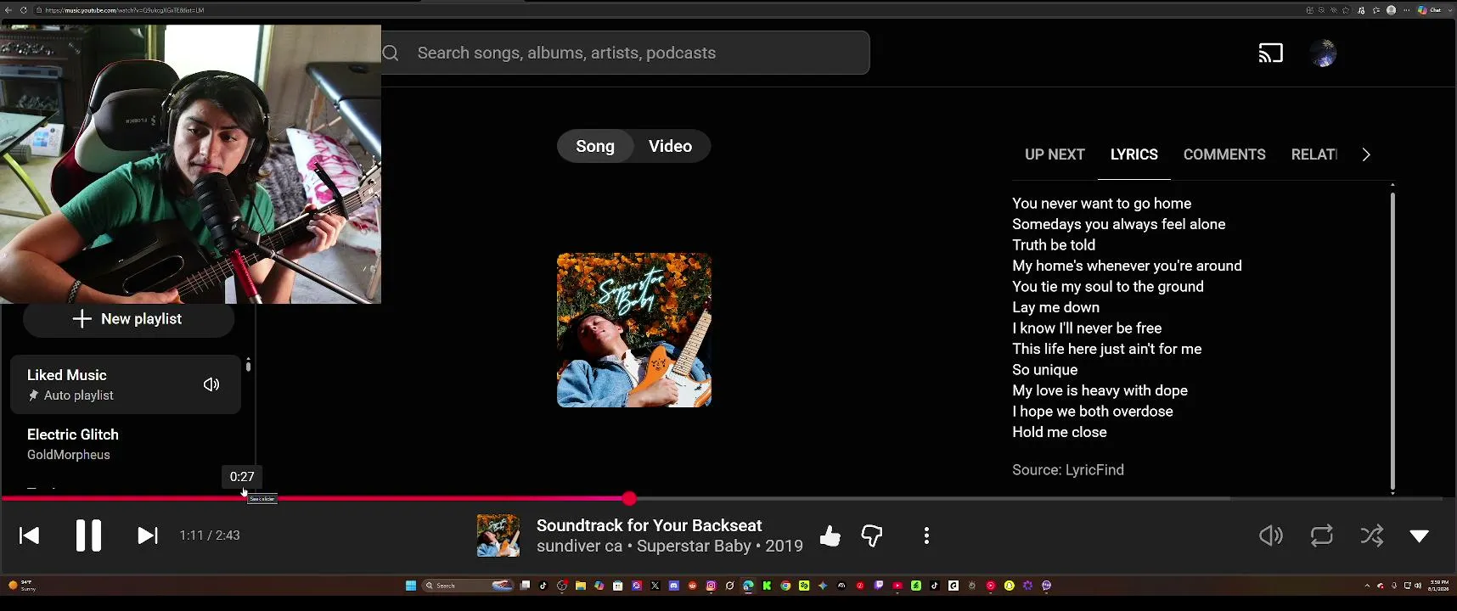The width and height of the screenshot is (1457, 611).
Task: Open Microsoft Edge from the taskbar
Action: click(x=749, y=586)
